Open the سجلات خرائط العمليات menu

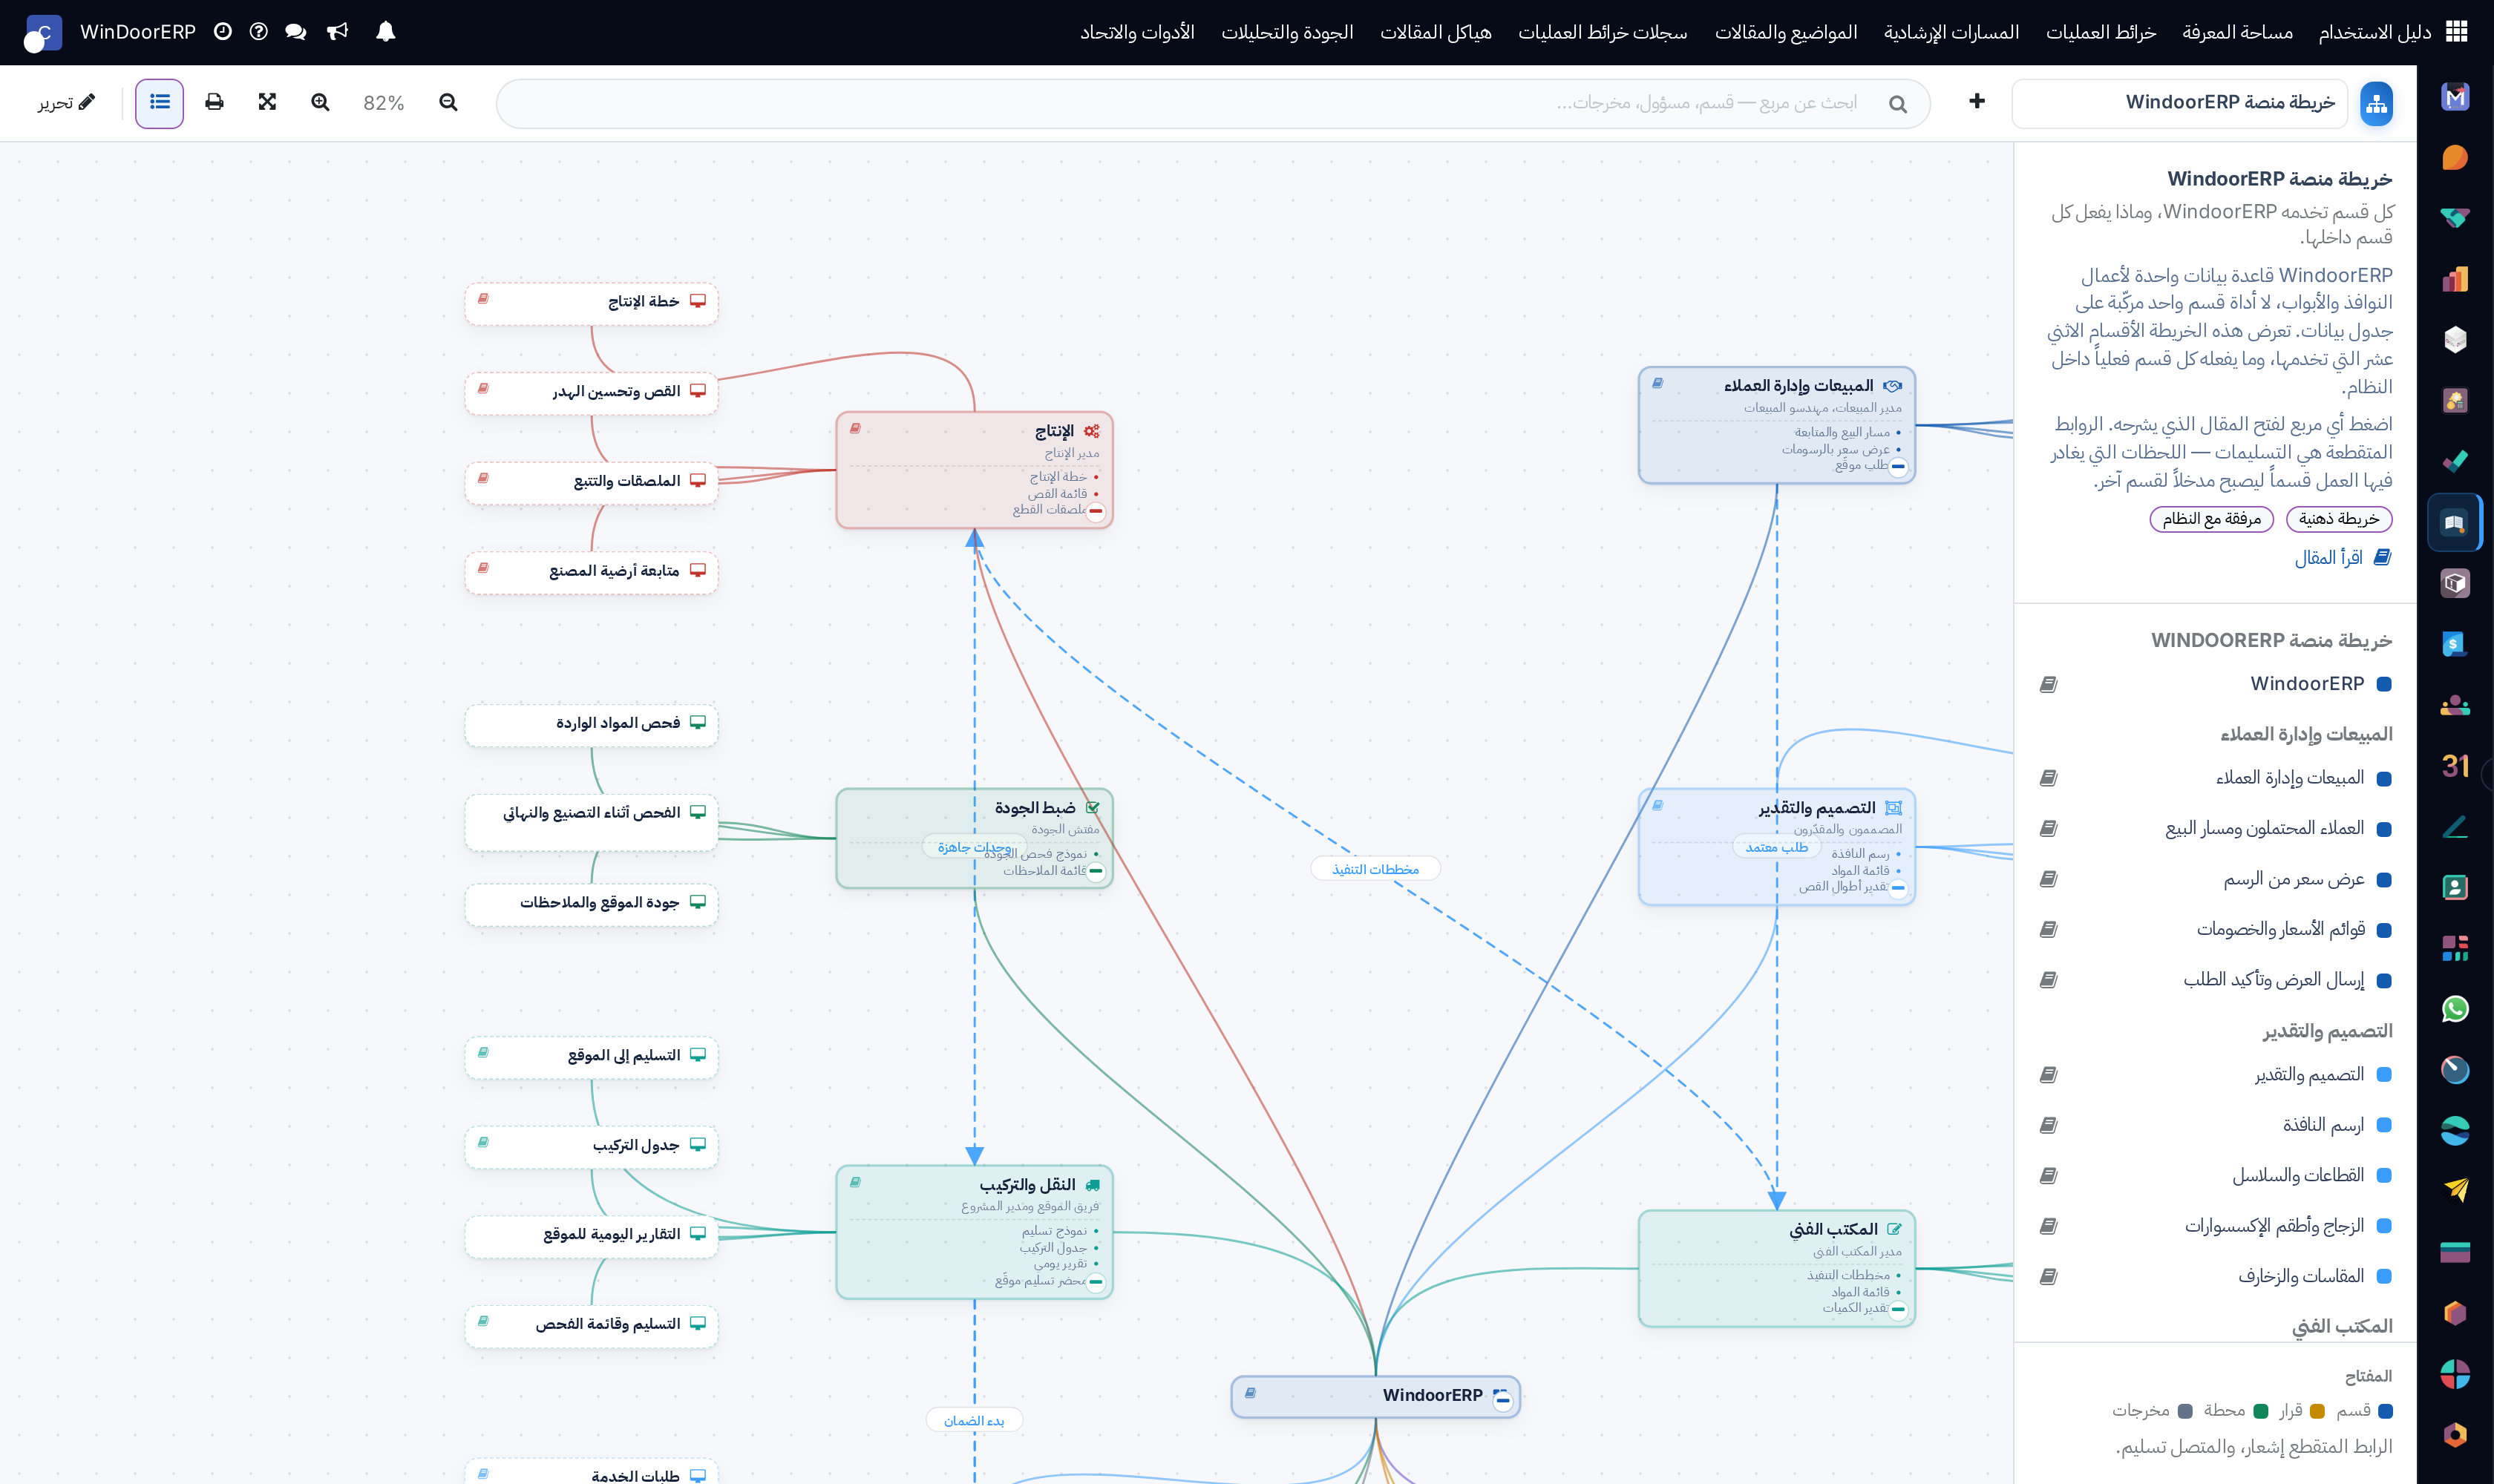coord(1603,32)
